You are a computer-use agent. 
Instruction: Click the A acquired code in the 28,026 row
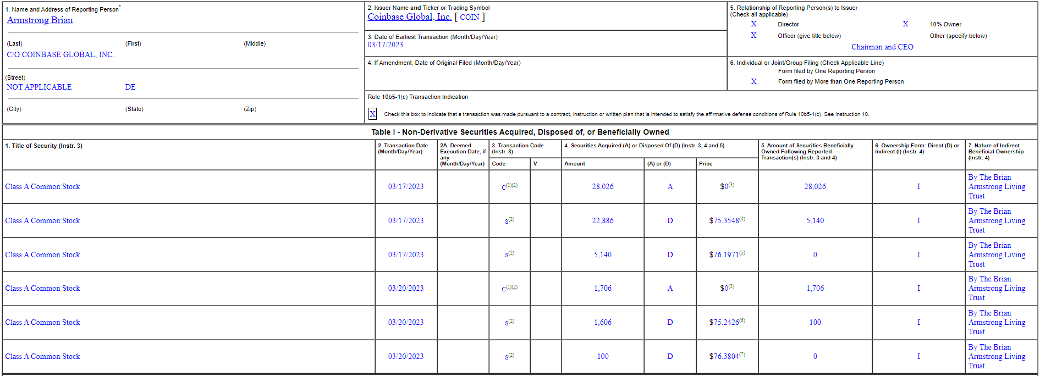pos(670,186)
